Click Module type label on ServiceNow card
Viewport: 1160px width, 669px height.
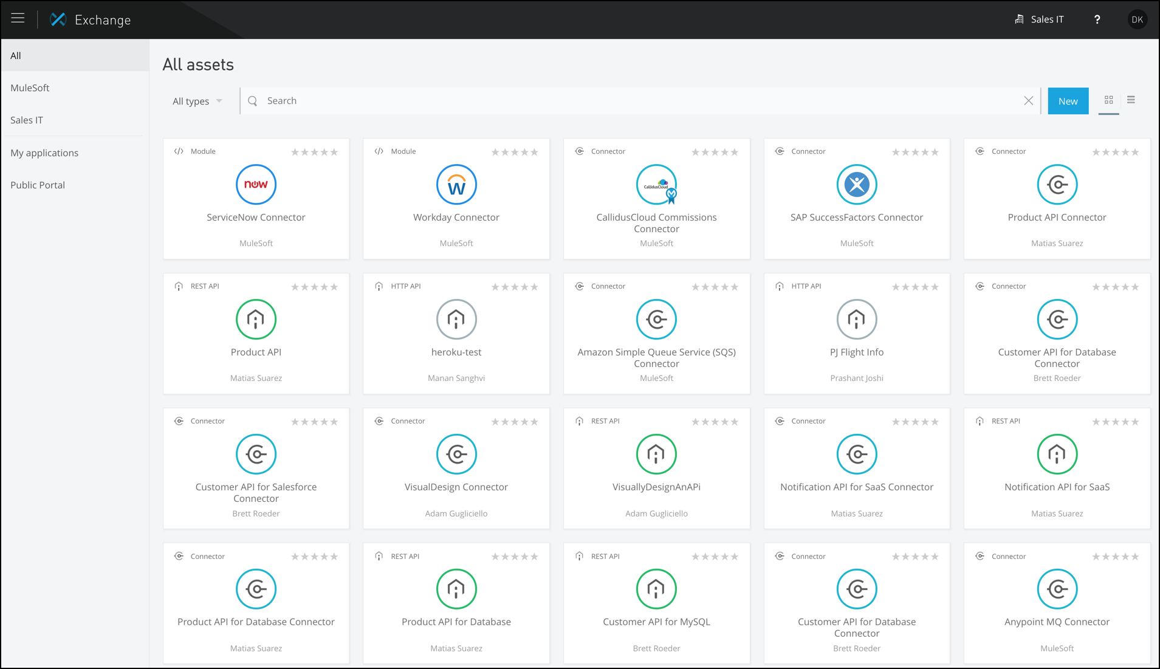tap(203, 151)
